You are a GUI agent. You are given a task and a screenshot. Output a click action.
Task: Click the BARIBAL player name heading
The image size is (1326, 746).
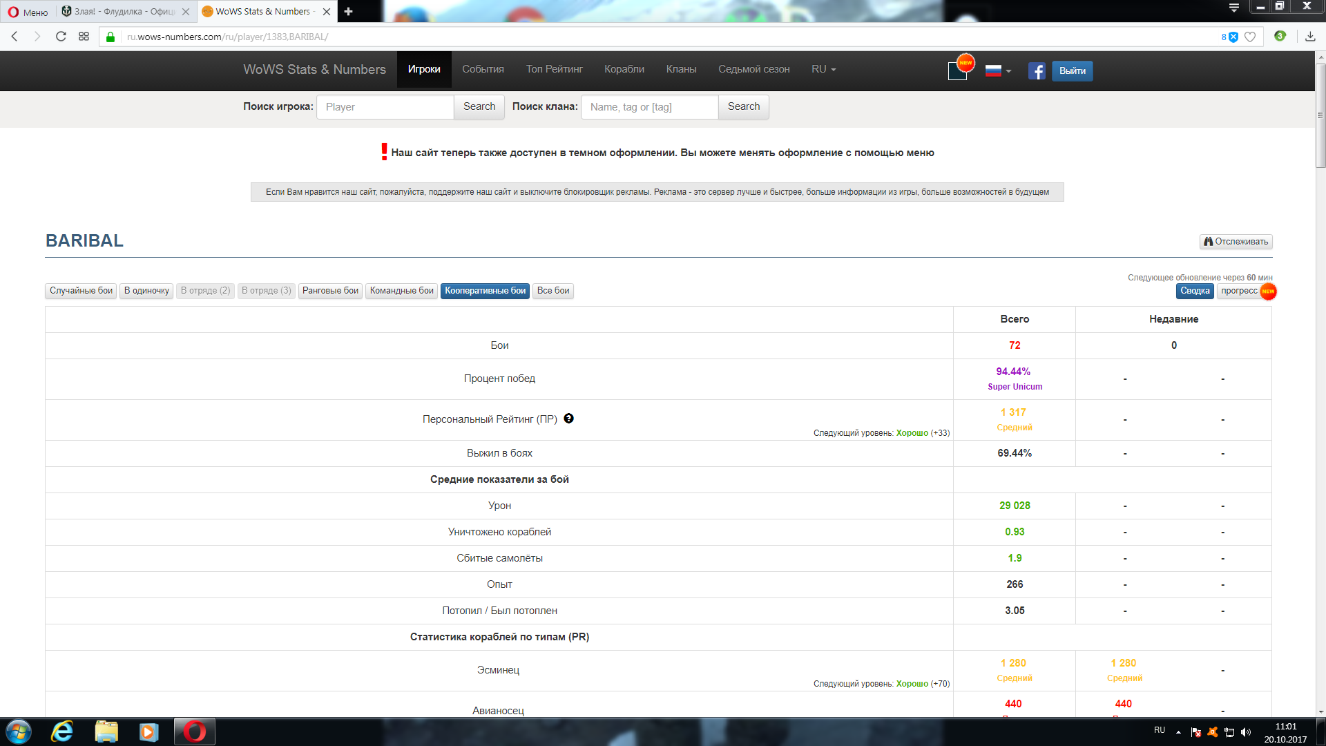[84, 241]
